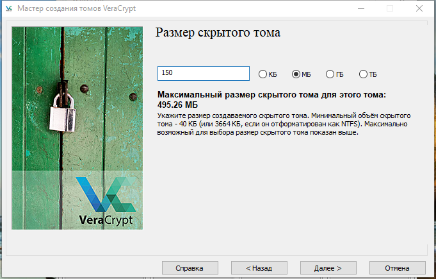Screen dimensions: 436x279
Task: Select the МБ size unit
Action: click(301, 74)
